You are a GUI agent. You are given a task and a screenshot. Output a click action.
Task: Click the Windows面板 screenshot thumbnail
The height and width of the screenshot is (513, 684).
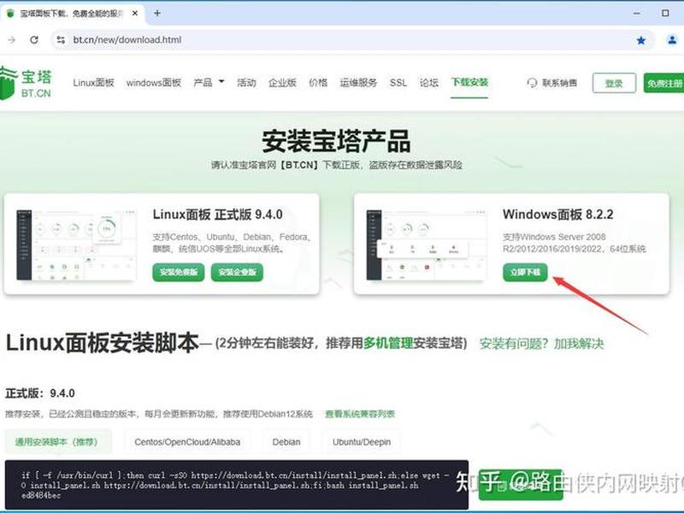click(x=426, y=245)
